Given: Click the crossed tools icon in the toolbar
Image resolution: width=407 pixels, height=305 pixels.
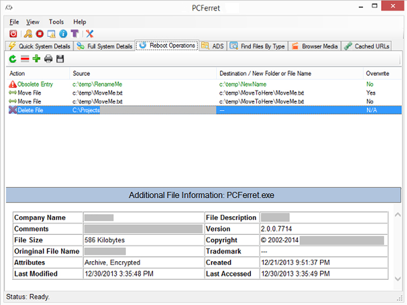Looking at the screenshot, I should [x=90, y=34].
